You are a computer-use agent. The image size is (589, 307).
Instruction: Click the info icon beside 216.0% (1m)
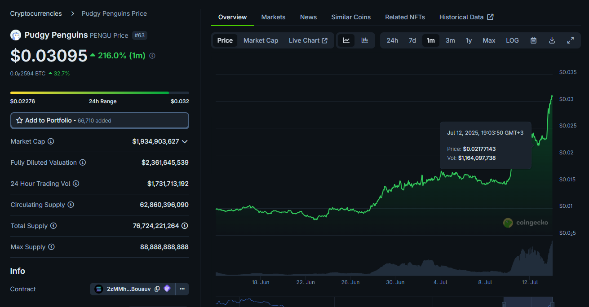(152, 56)
